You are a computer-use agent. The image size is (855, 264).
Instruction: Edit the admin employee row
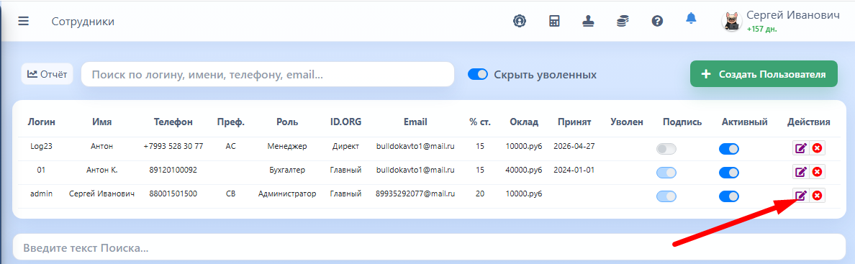coord(800,196)
